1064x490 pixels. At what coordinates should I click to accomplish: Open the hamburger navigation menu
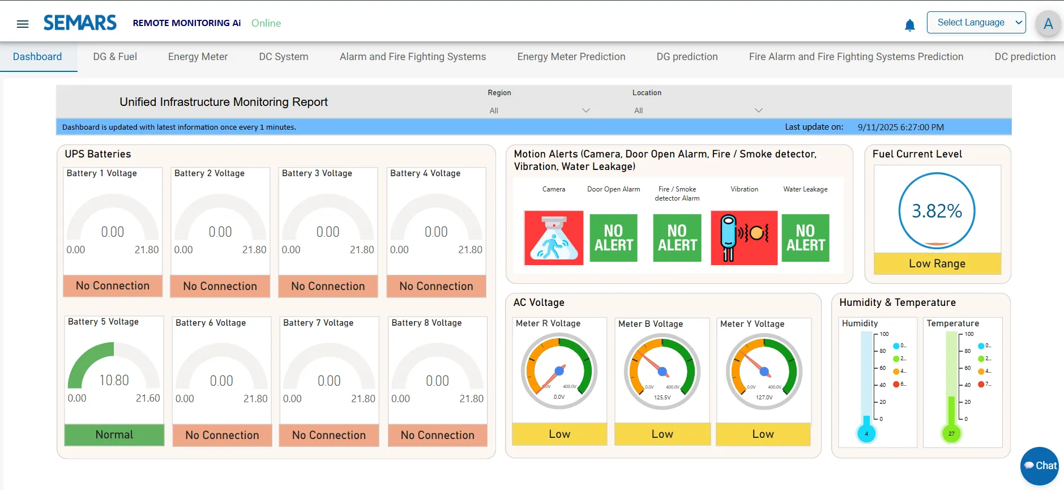(23, 24)
